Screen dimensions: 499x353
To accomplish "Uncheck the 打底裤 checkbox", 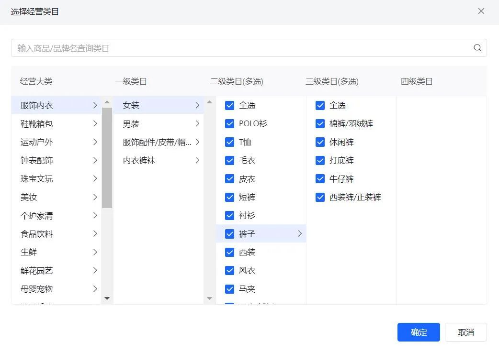I will [x=319, y=160].
